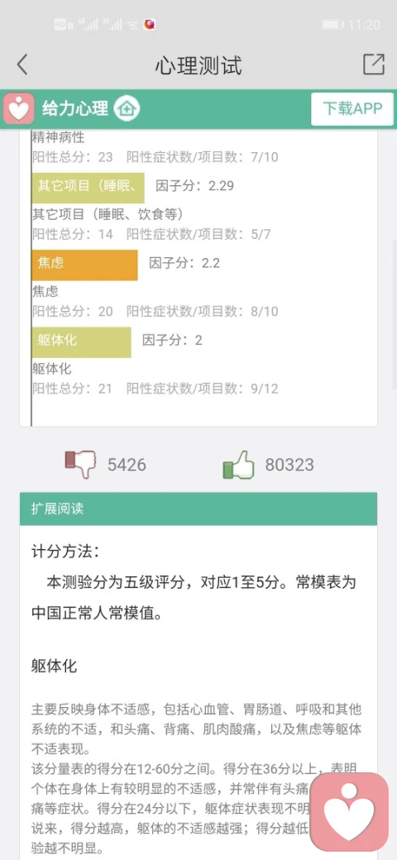Tap the green thumbs-up icon
Viewport: 397px width, 860px height.
tap(238, 465)
